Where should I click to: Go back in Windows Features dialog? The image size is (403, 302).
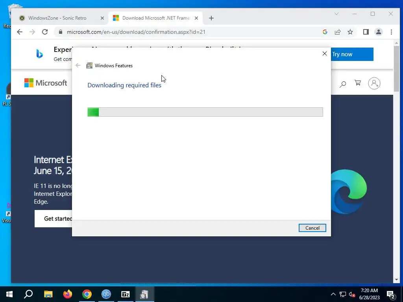(78, 66)
